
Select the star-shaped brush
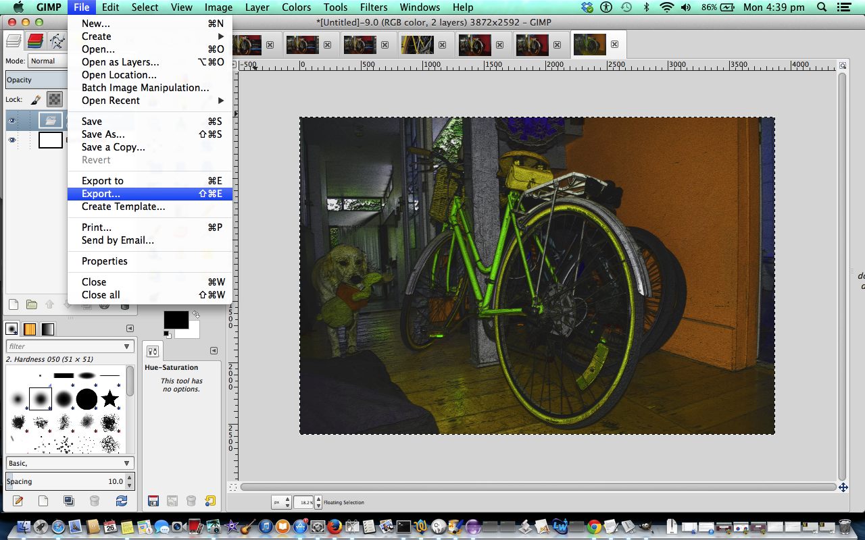[x=110, y=399]
